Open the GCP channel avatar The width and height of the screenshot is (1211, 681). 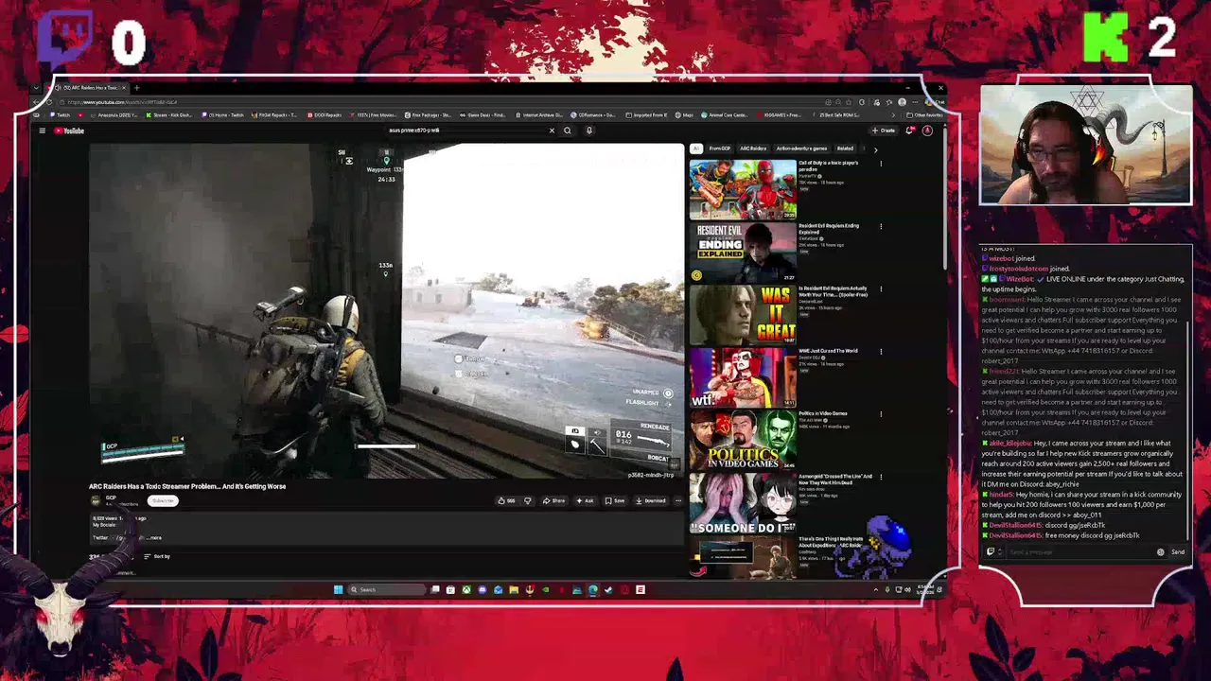[x=96, y=499]
